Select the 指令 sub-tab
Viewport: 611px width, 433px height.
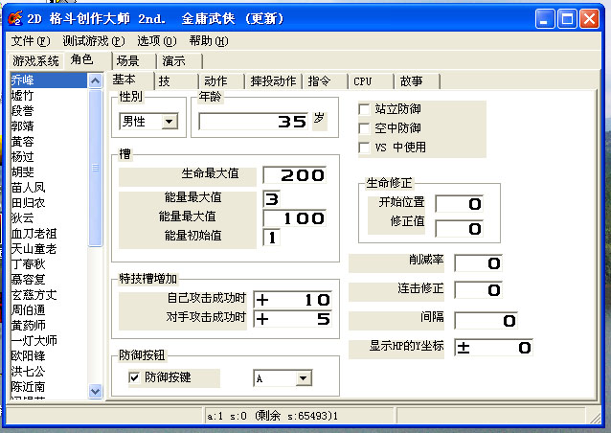click(x=325, y=81)
